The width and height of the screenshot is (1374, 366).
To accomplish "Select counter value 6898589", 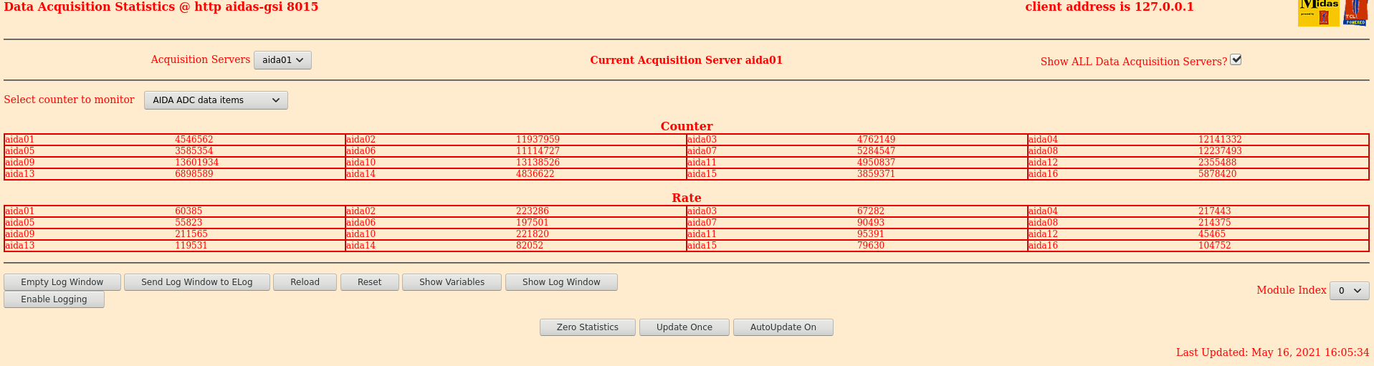I will (x=194, y=174).
